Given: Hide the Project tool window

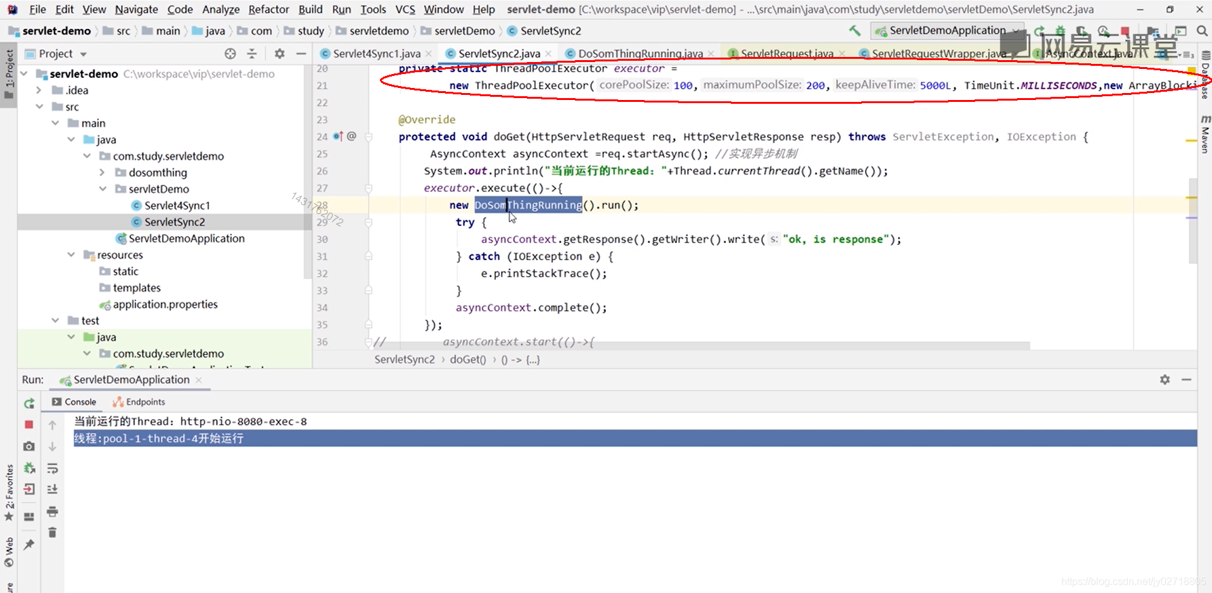Looking at the screenshot, I should click(x=301, y=54).
